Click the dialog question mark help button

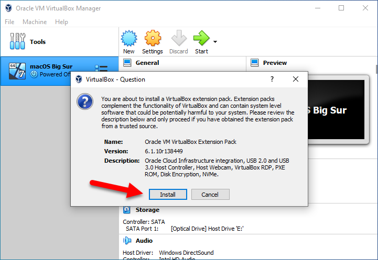(272, 79)
